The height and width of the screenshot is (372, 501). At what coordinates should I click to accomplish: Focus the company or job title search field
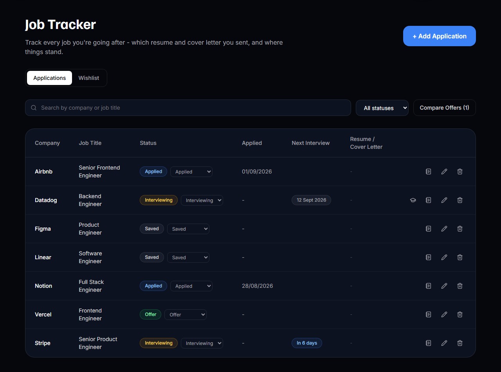(188, 108)
